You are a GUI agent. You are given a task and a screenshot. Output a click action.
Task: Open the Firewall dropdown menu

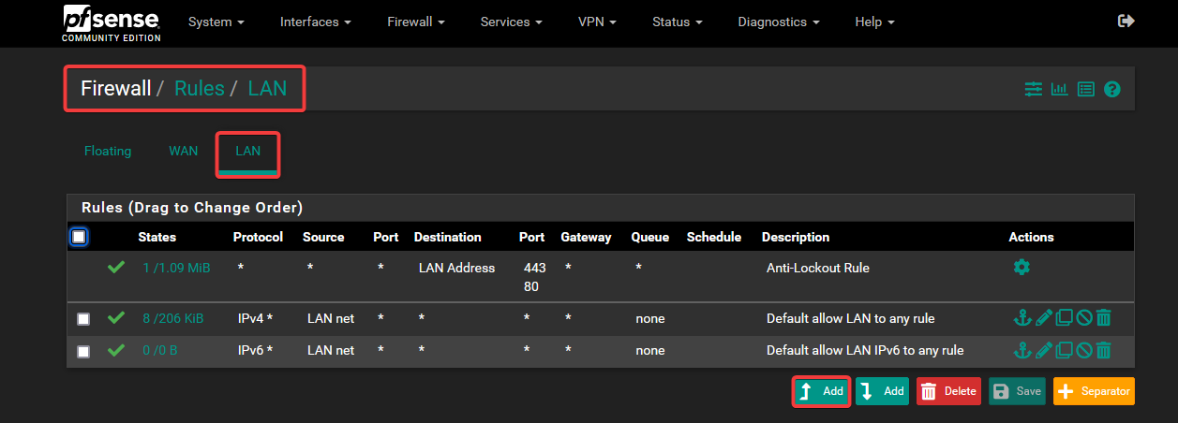click(415, 22)
